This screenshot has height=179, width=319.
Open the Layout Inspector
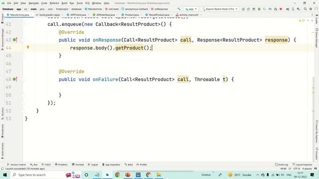pos(303,165)
